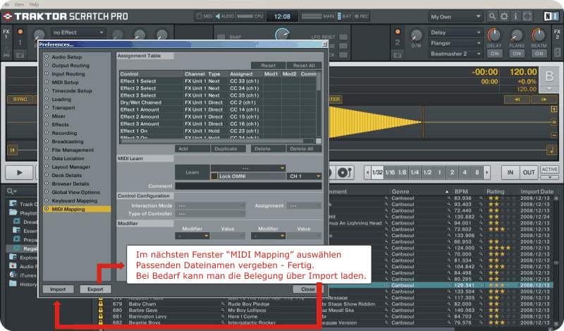Click the Export button
This screenshot has height=331, width=564.
coord(94,289)
